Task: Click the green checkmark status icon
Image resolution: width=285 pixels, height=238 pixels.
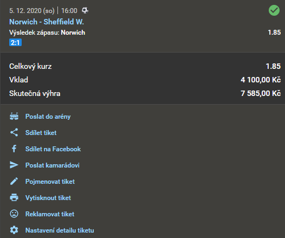Action: point(274,10)
